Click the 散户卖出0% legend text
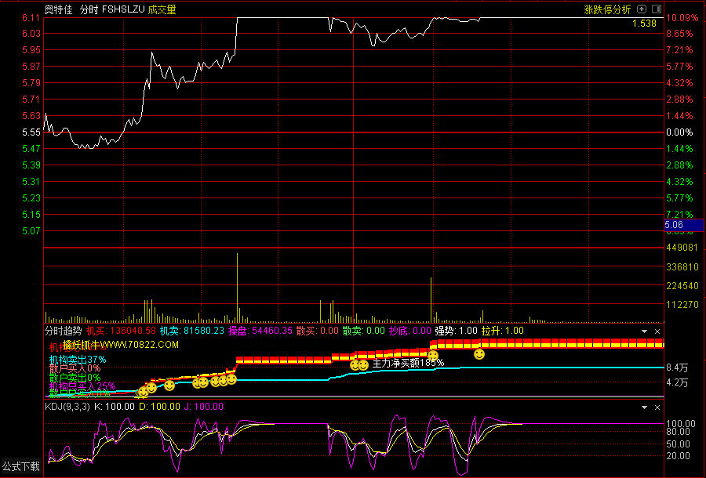This screenshot has height=478, width=706. tap(75, 378)
